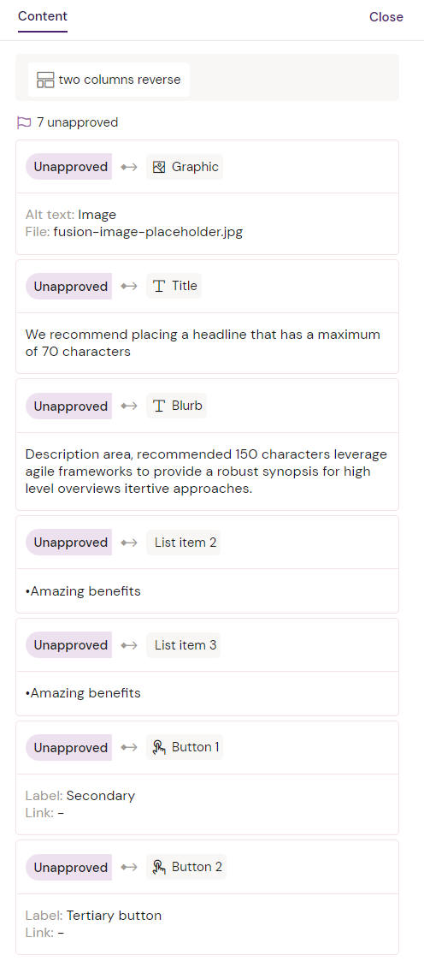
Task: Click the Button 1 pointer icon
Action: [x=159, y=747]
